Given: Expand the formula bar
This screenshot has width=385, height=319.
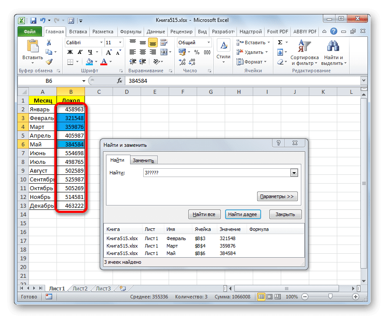Looking at the screenshot, I should [x=364, y=80].
